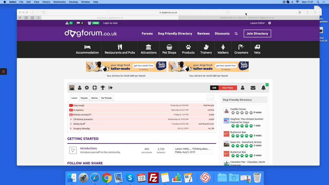Open the A mystery thread
Screen dimensions: 329x185
click(x=78, y=110)
